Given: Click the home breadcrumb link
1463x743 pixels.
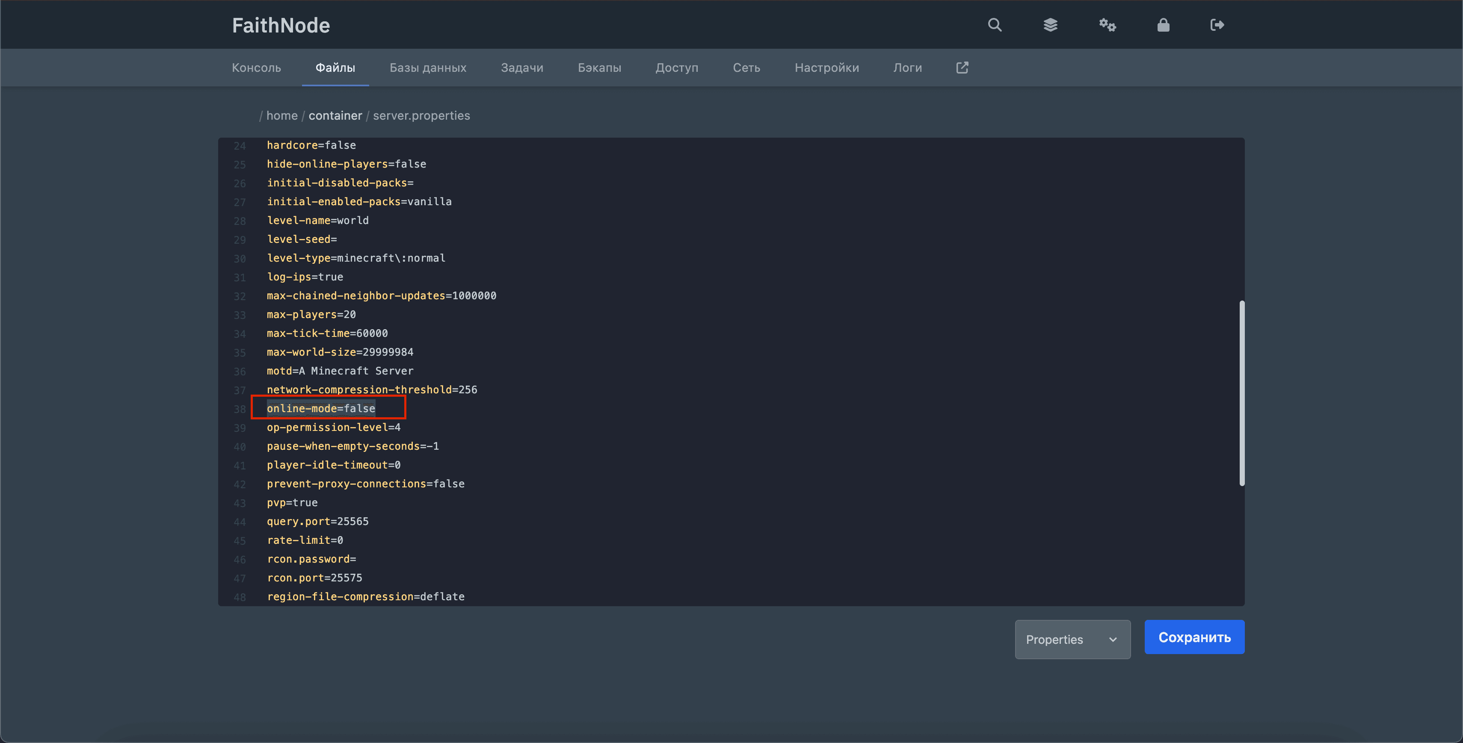Looking at the screenshot, I should click(282, 116).
